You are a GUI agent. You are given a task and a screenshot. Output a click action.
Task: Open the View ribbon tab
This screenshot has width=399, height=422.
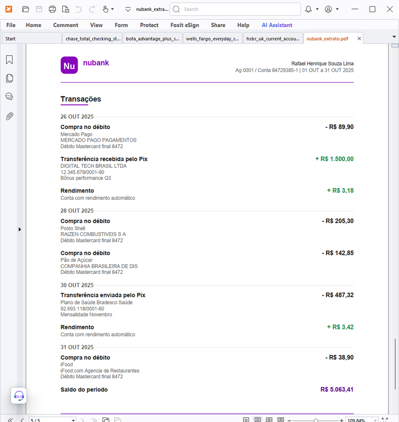click(x=96, y=25)
